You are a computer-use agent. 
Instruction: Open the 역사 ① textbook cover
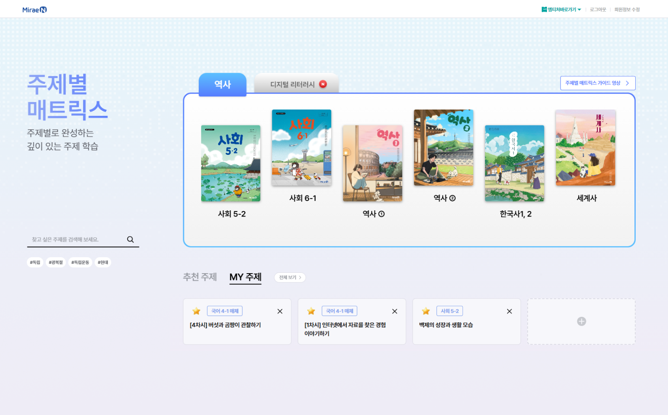(x=372, y=163)
